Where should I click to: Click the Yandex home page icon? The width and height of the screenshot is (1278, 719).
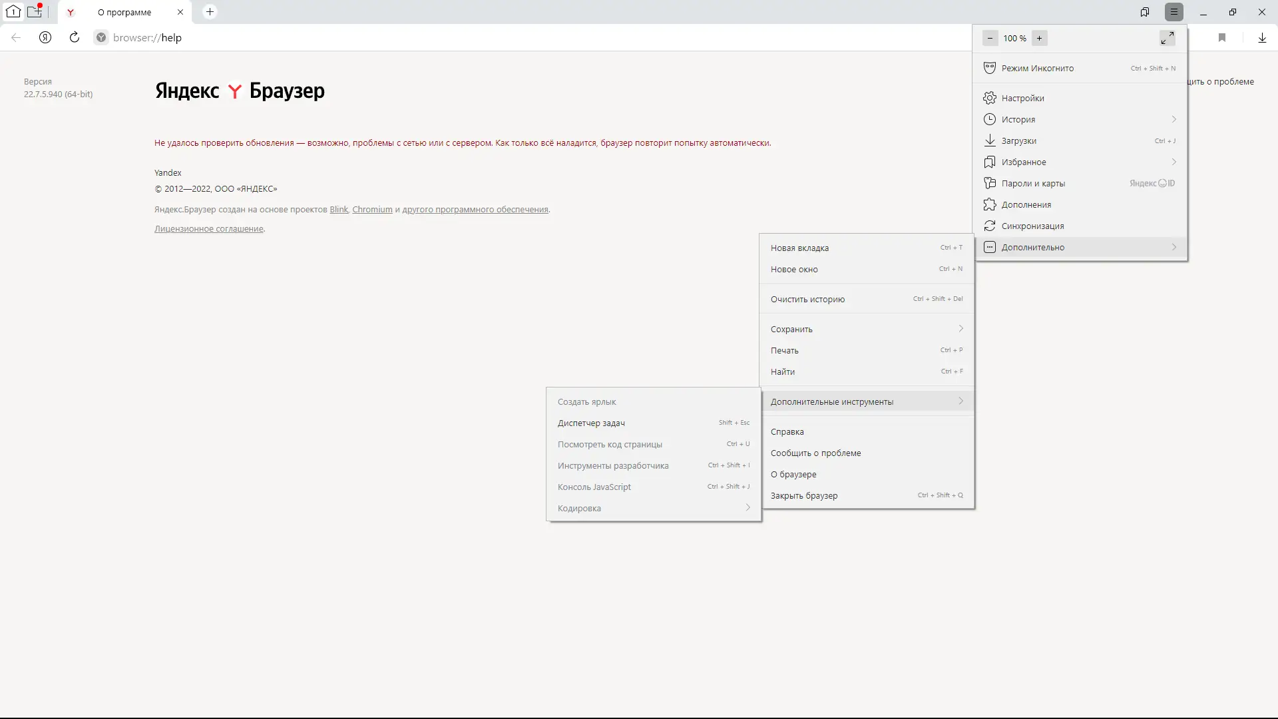pos(45,37)
